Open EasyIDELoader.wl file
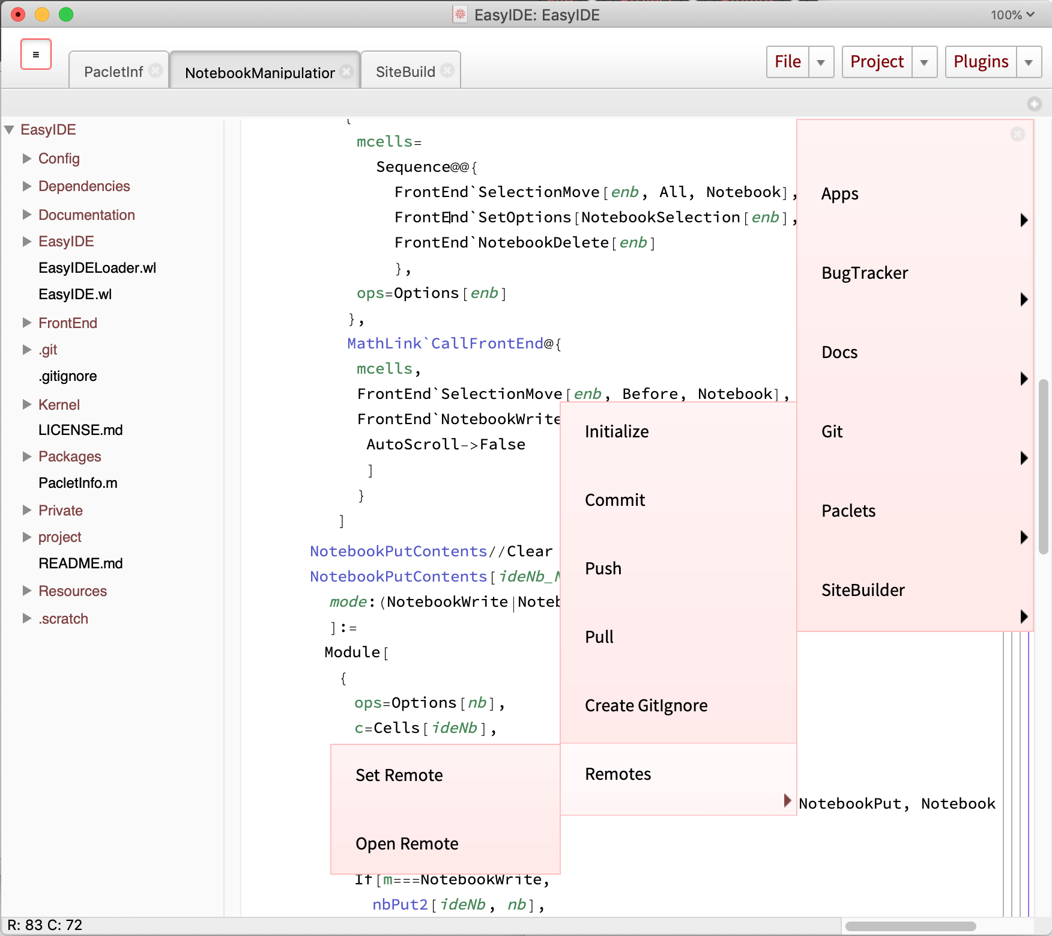This screenshot has width=1052, height=936. (97, 268)
